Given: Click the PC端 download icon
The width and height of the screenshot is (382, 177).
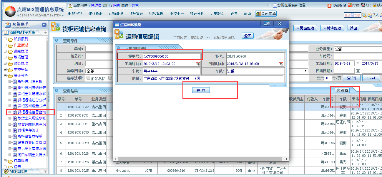Looking at the screenshot, I should (x=350, y=5).
